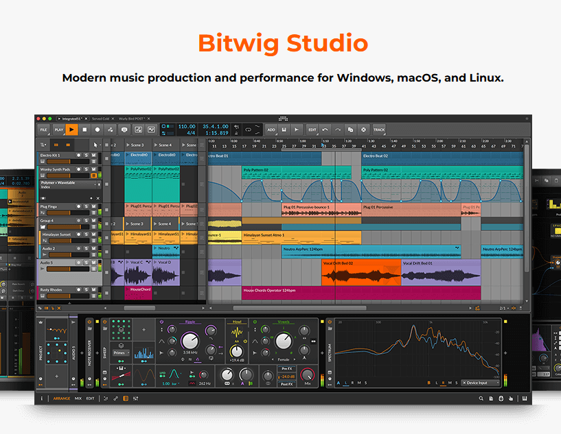Mute the Plug Finga track

(94, 206)
